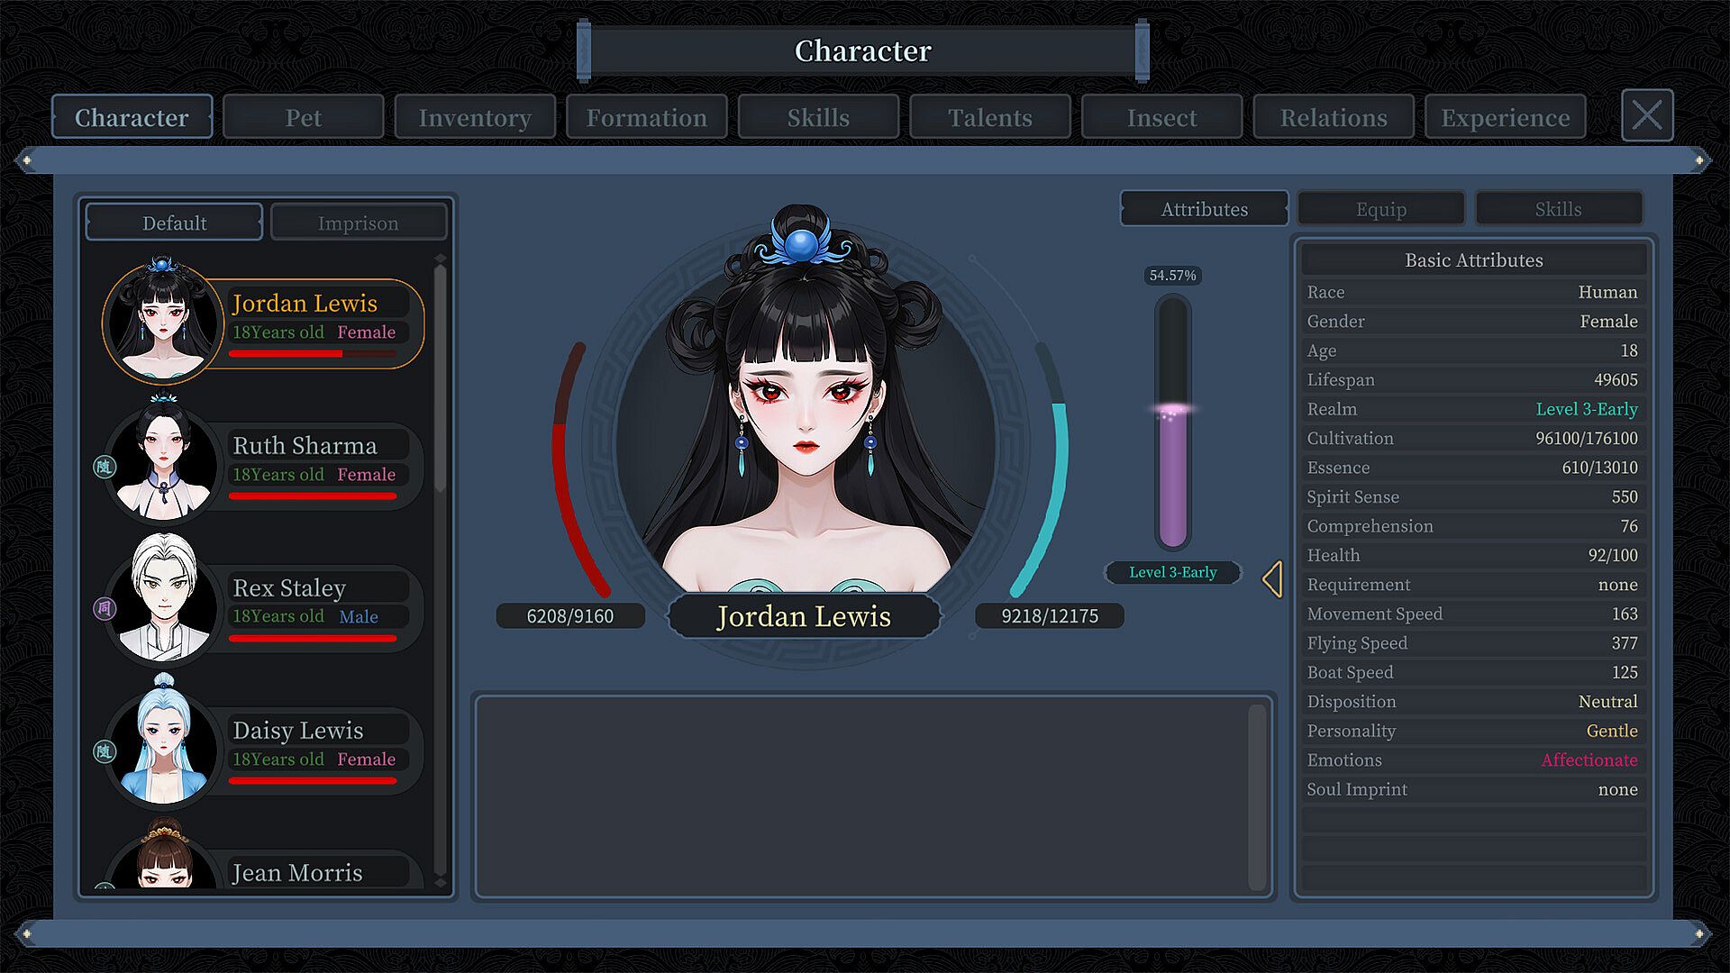
Task: Click the Level 3-Early realm label
Action: point(1172,572)
